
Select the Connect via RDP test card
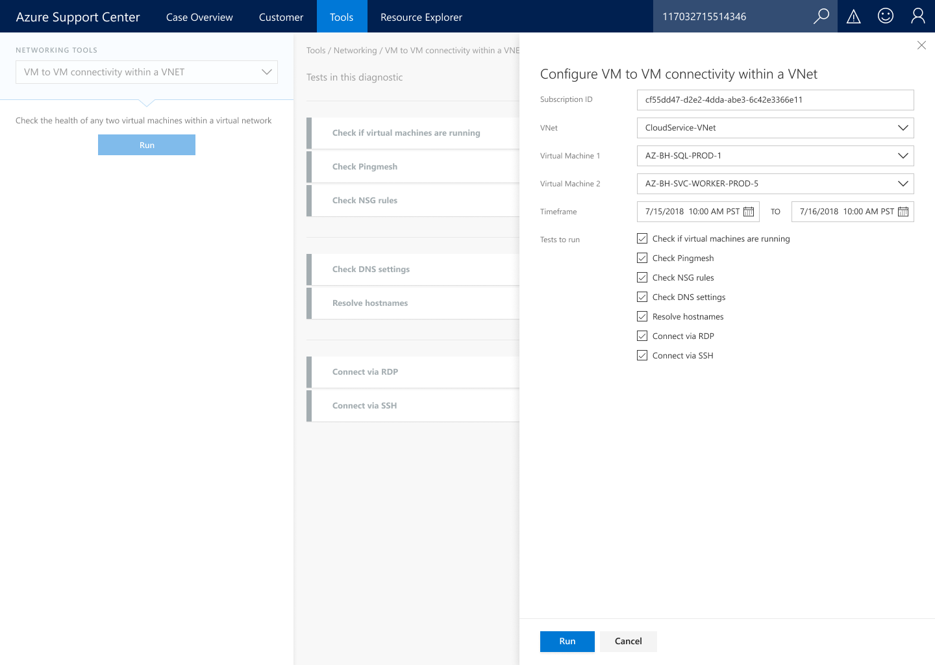413,372
